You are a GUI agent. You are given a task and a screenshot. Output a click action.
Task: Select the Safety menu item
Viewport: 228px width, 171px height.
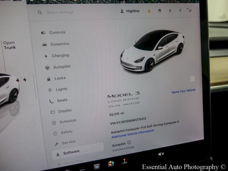coord(63,133)
